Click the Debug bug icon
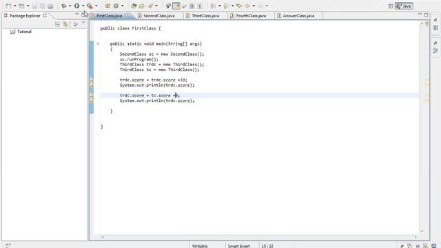Viewport: 441px width, 248px height. [x=64, y=6]
